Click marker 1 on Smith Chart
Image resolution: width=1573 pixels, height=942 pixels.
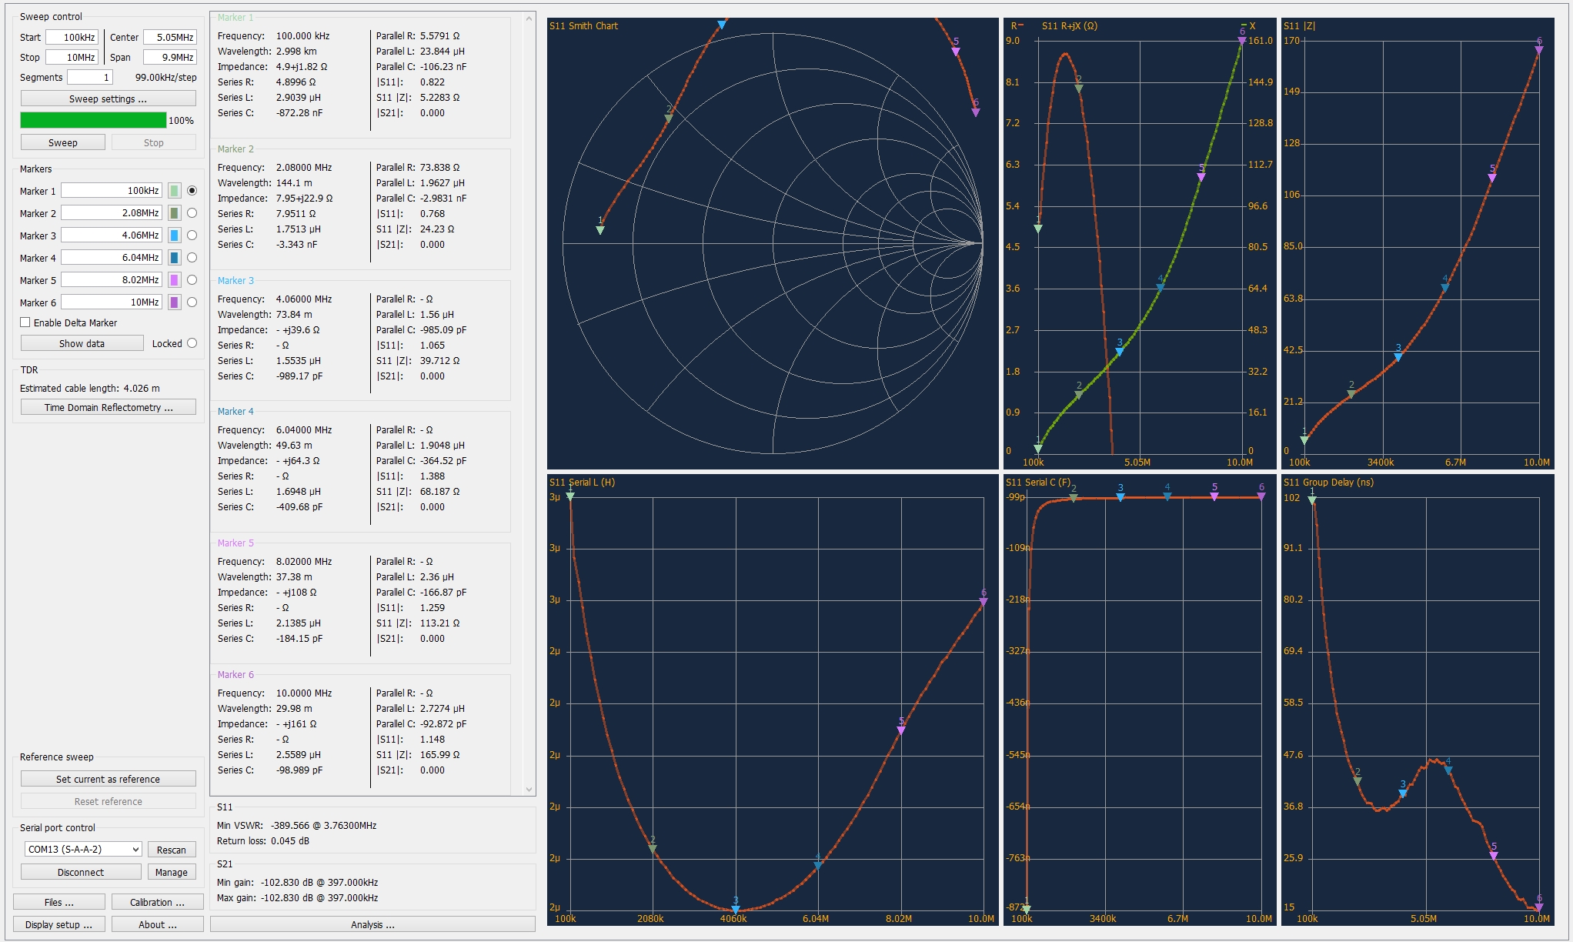tap(600, 229)
